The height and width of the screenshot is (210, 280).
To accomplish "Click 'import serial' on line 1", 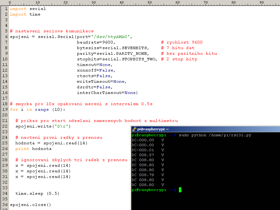I will tap(28, 9).
